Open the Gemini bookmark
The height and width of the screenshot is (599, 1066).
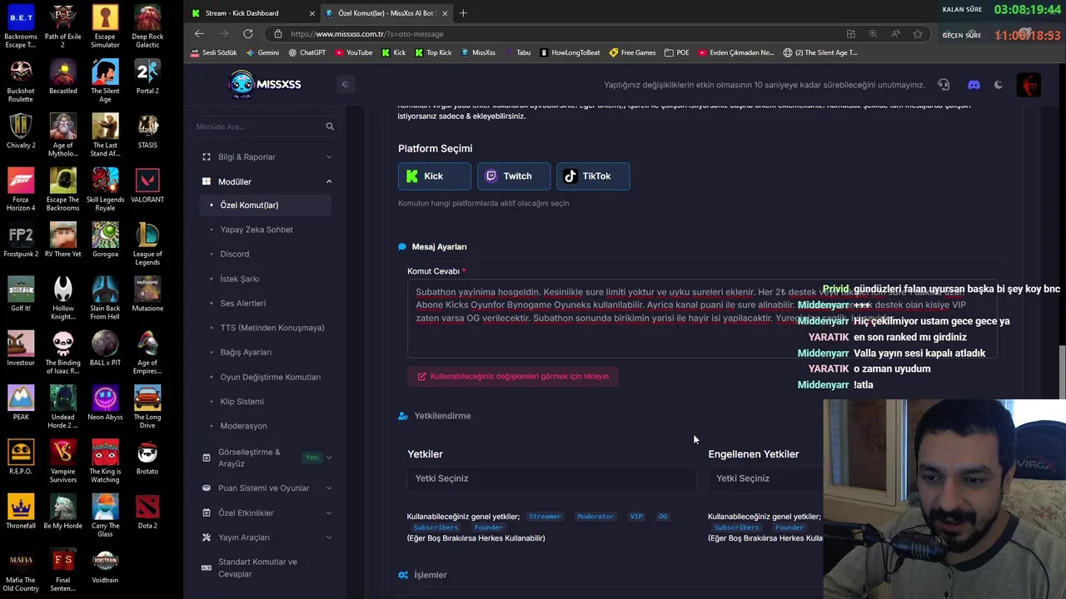point(262,52)
